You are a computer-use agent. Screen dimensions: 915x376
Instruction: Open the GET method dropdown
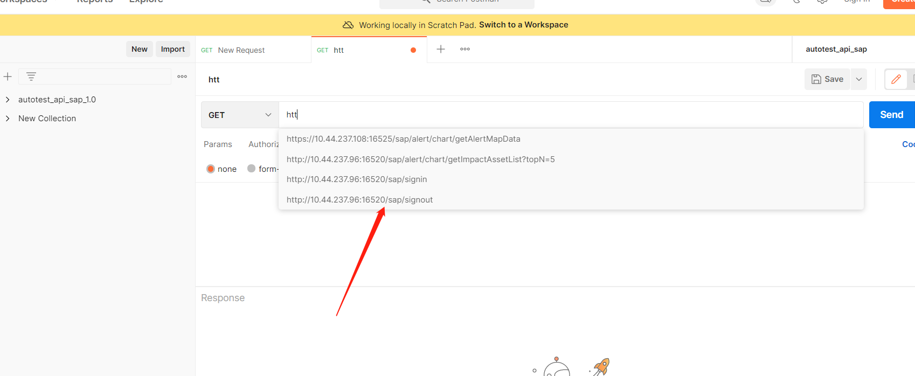pos(240,115)
